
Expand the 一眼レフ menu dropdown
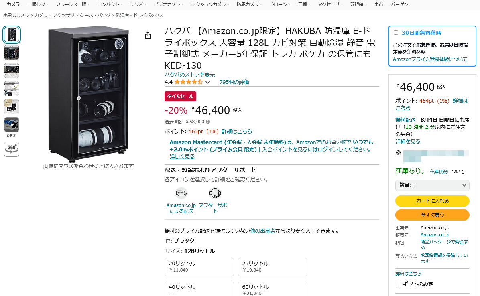37,4
